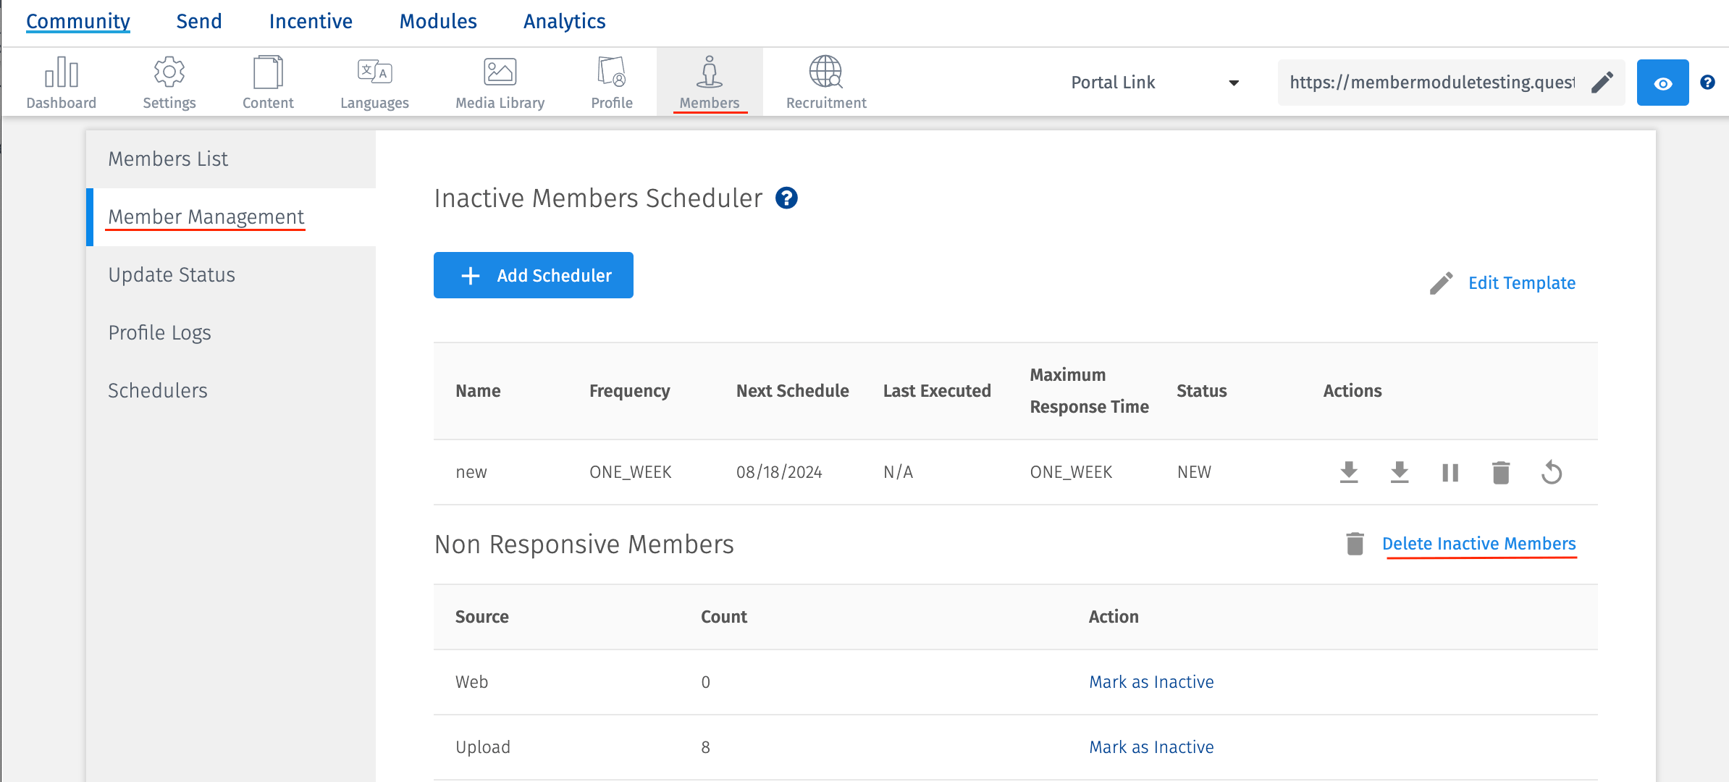
Task: Click first download icon in Actions column
Action: pos(1349,473)
